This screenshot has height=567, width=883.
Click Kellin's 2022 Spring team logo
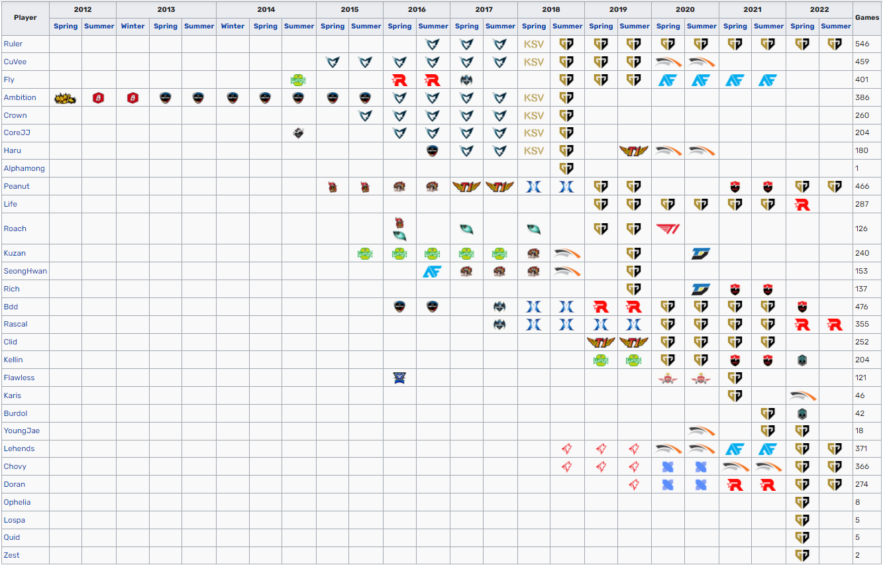pyautogui.click(x=802, y=360)
